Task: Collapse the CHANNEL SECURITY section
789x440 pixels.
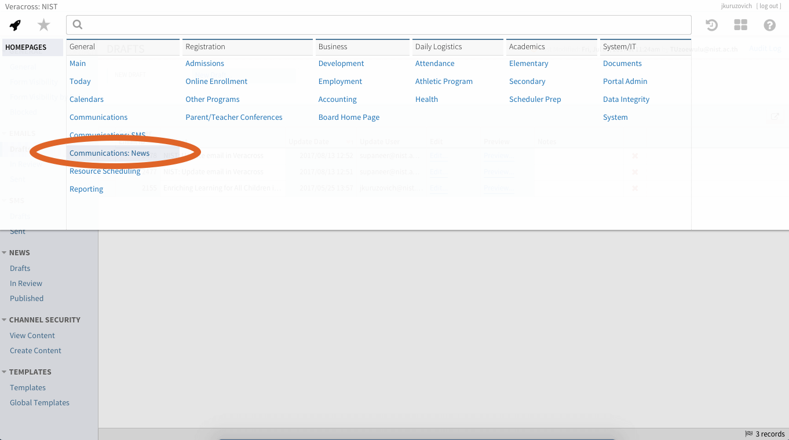Action: click(x=5, y=320)
